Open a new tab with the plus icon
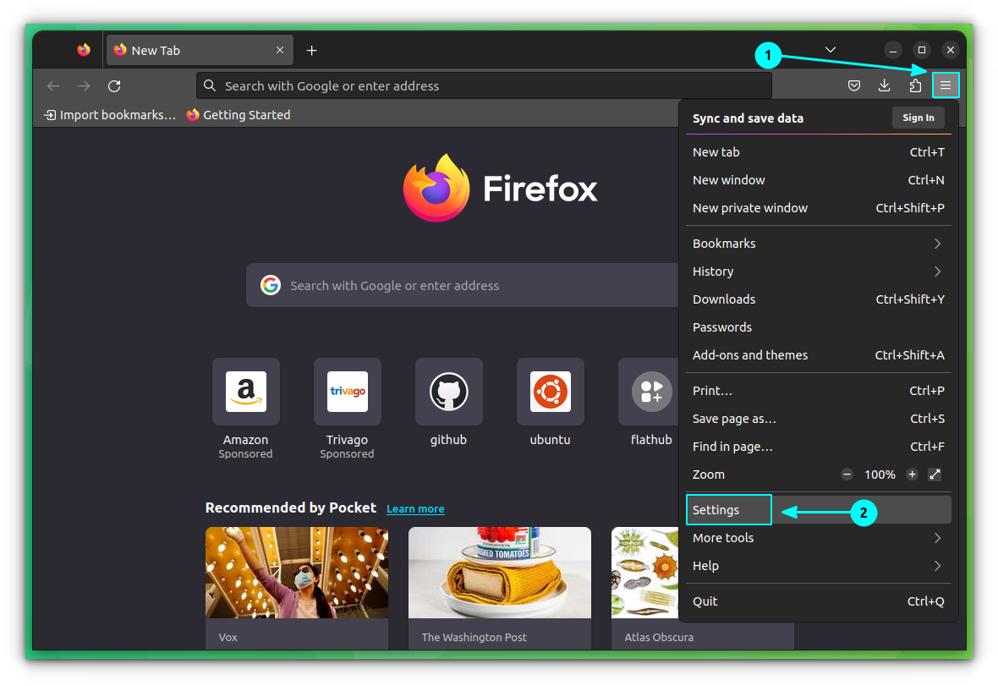Screen dimensions: 998x686 tap(311, 50)
